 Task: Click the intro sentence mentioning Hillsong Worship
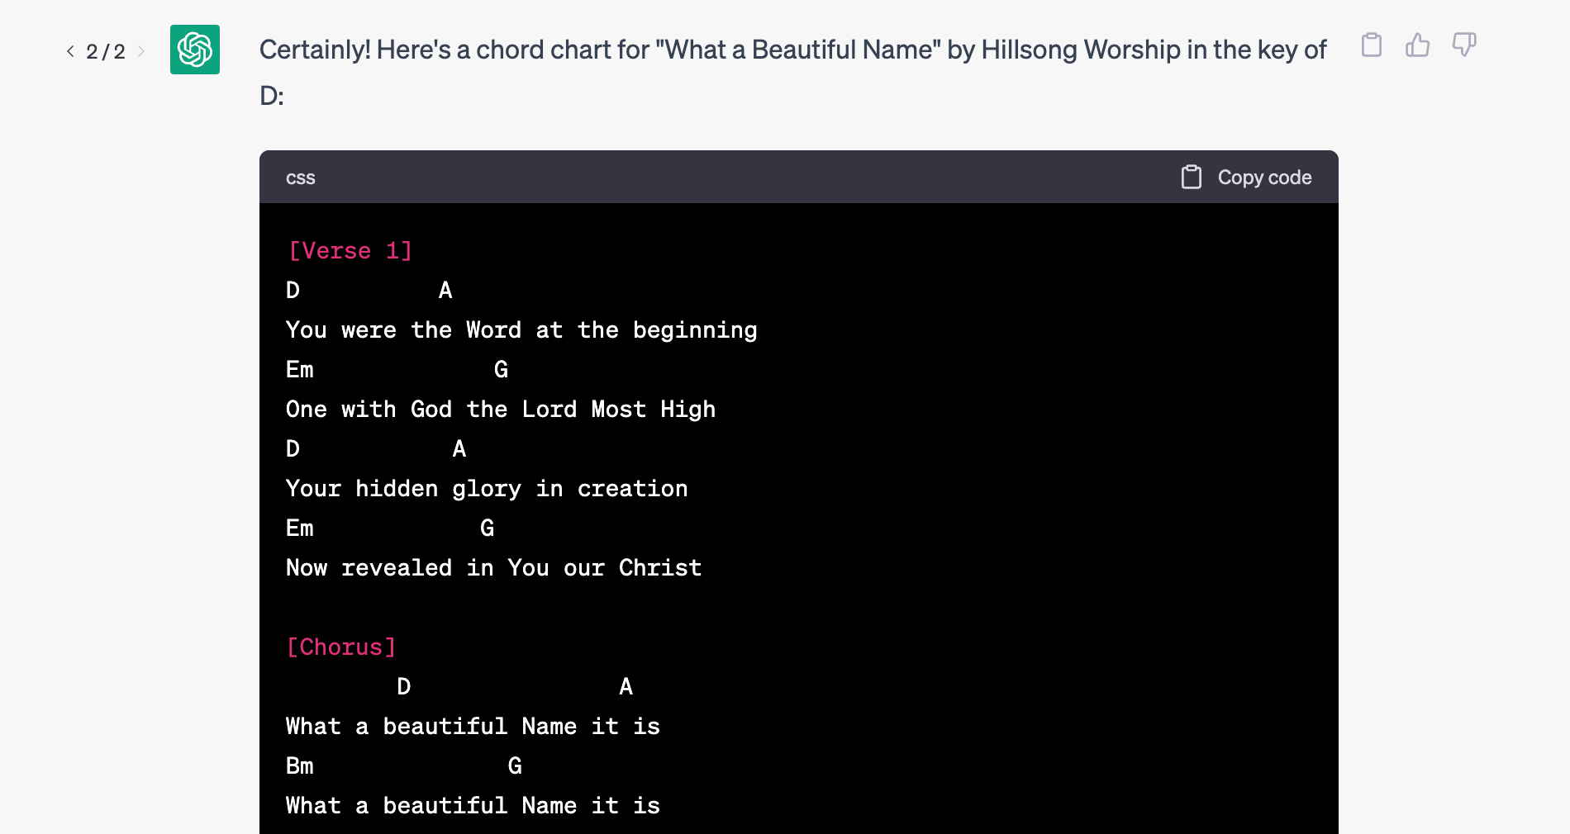pos(792,73)
